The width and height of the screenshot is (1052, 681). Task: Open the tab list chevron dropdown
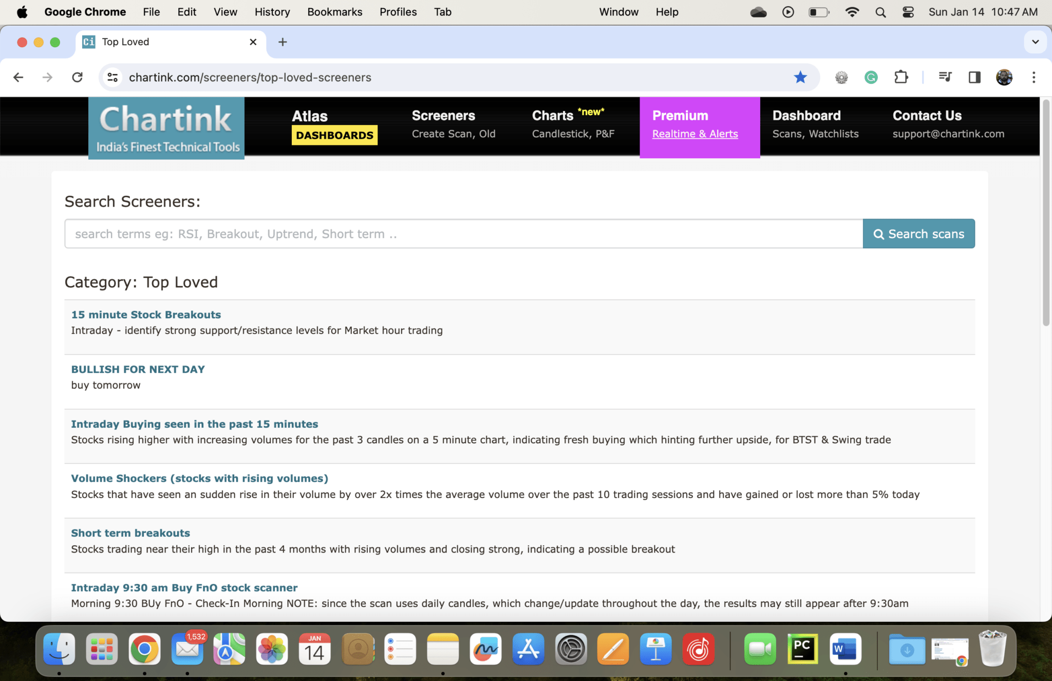pyautogui.click(x=1036, y=42)
